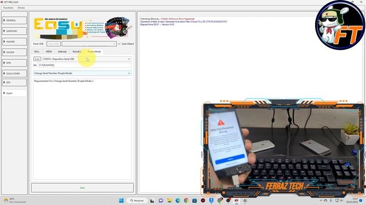
Task: Open the blue shield taskbar app
Action: [211, 200]
